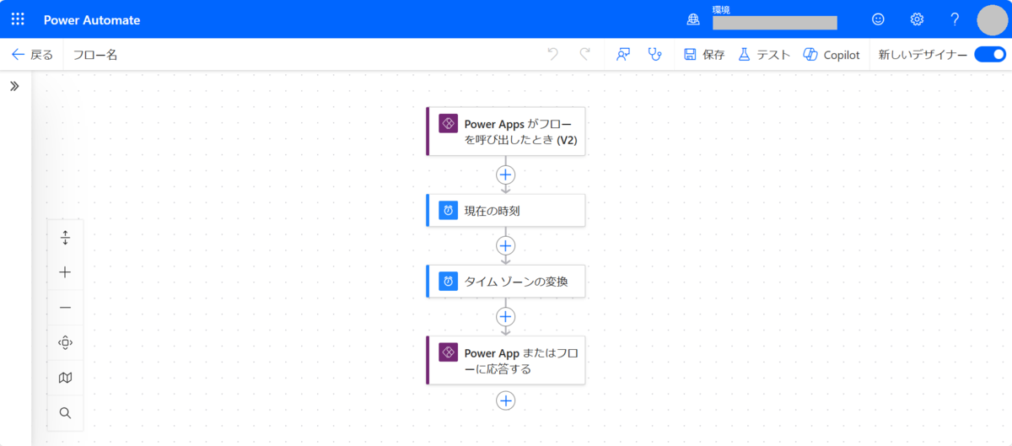Add a step after Power Apps trigger

505,175
